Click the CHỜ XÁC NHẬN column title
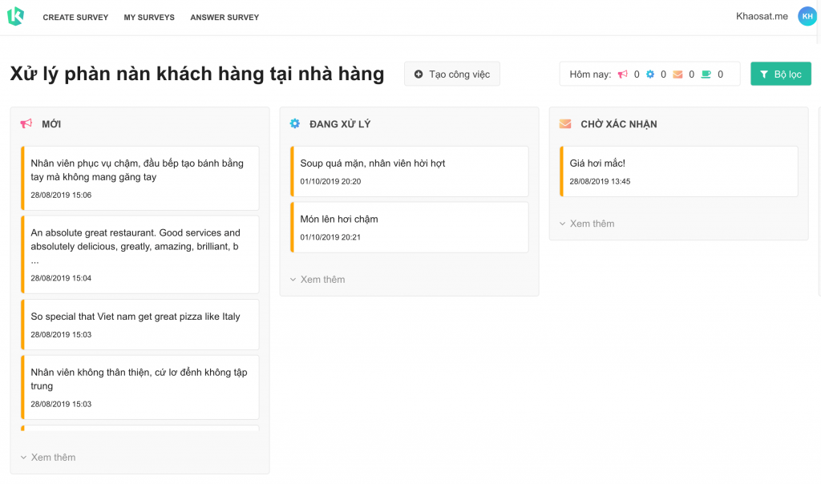 [619, 124]
